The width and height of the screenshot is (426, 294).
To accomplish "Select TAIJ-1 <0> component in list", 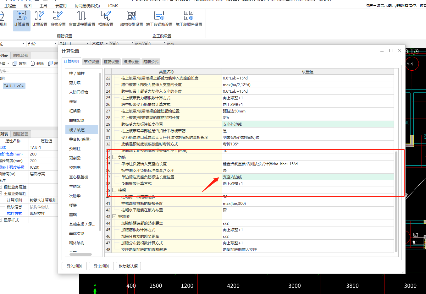I will click(14, 86).
